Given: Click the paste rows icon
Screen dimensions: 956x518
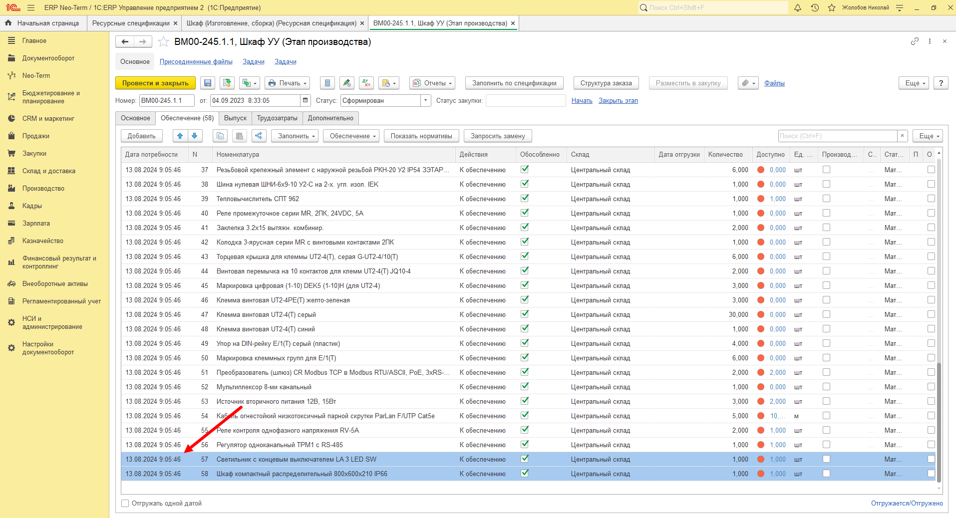Looking at the screenshot, I should tap(240, 136).
